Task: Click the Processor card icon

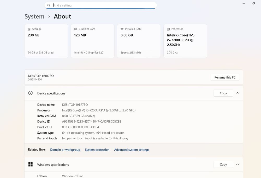Action: 168,29
